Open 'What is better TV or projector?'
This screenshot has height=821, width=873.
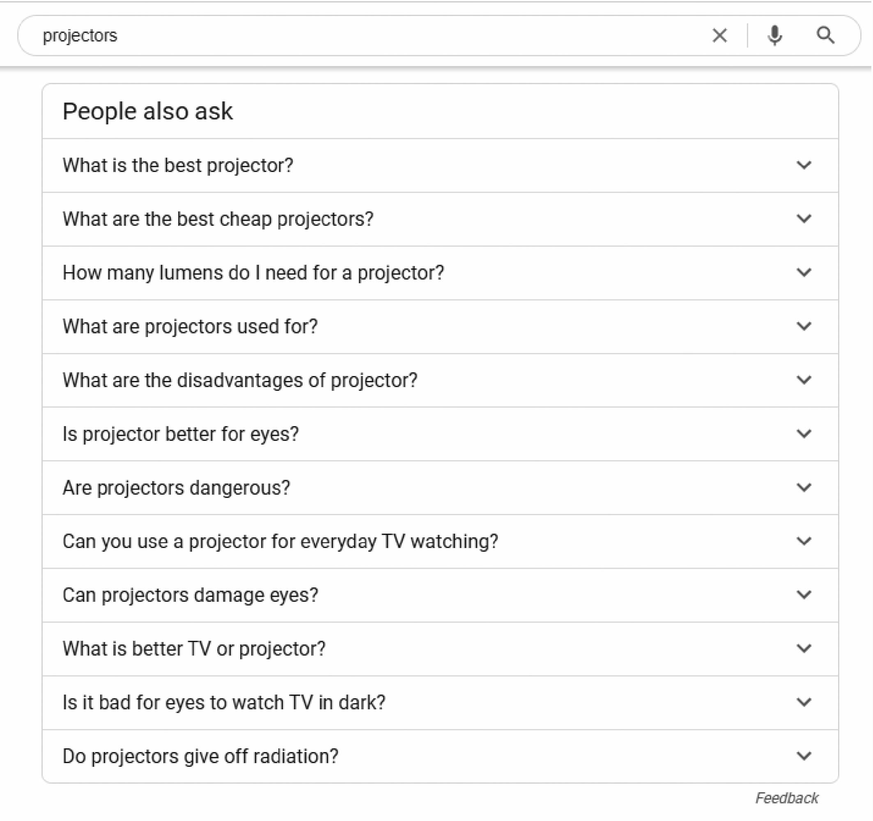coord(195,649)
